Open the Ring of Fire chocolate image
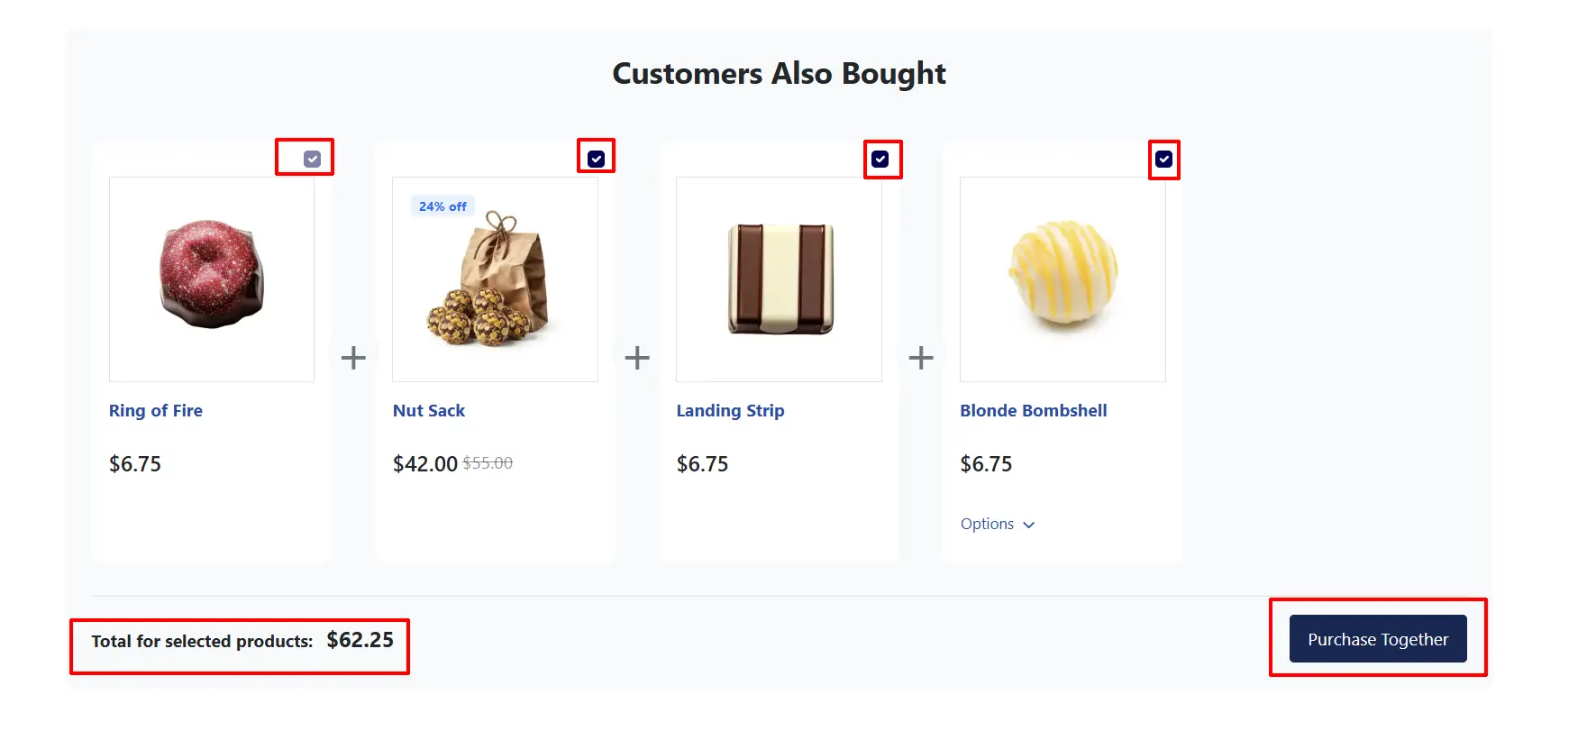 click(212, 279)
